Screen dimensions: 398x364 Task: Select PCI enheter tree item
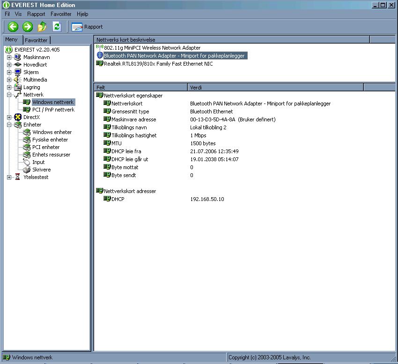click(46, 147)
